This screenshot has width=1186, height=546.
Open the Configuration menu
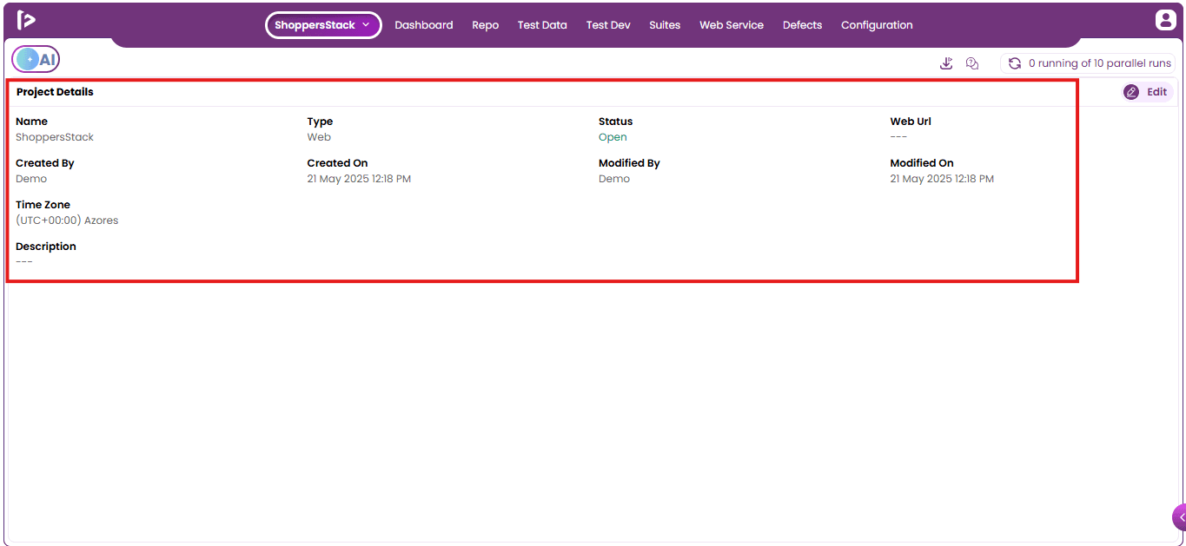coord(877,25)
